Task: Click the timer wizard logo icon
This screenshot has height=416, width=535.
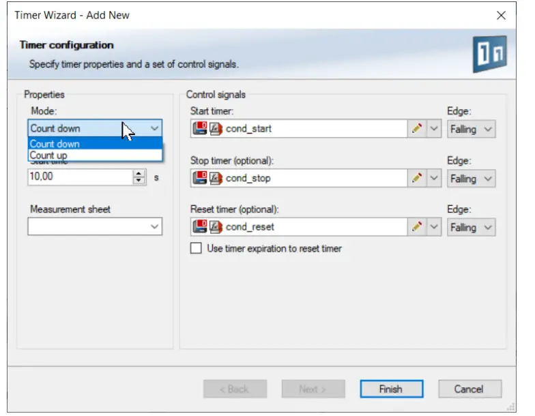Action: (x=490, y=54)
